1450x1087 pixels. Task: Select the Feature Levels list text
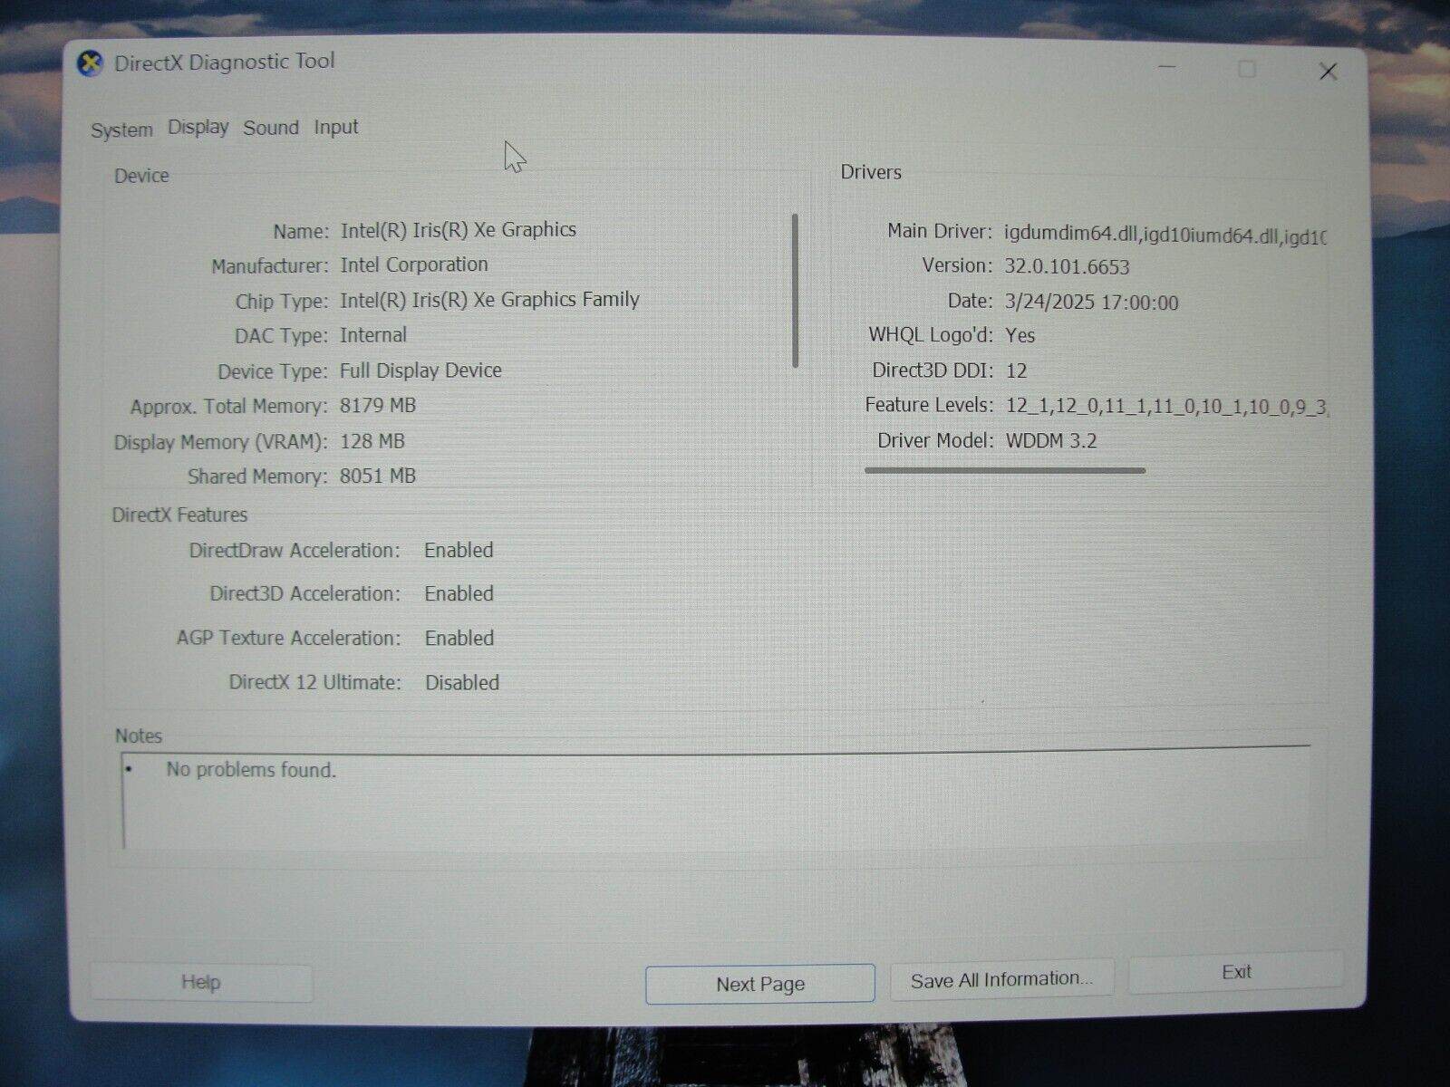click(x=1165, y=406)
